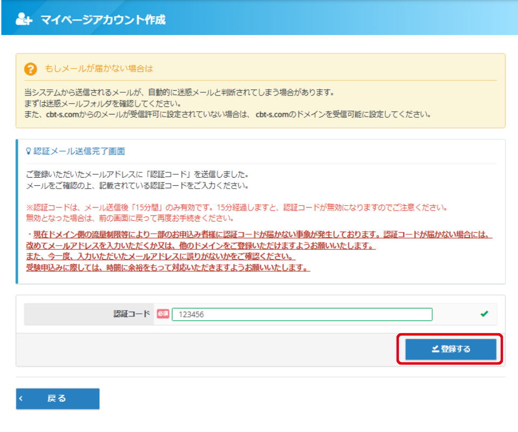Click the red 必須 required badge
518x432 pixels.
click(x=163, y=314)
